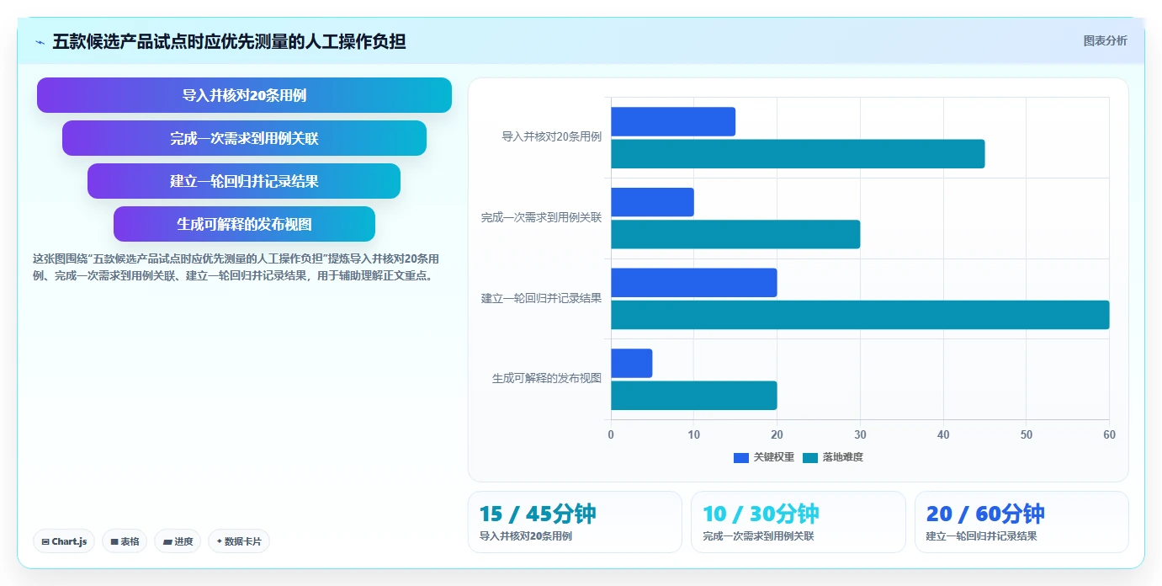Click the blue 关键权重 legend swatch
This screenshot has width=1162, height=586.
click(741, 457)
